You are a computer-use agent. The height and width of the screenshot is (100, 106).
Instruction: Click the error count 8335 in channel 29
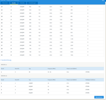pos(72,52)
